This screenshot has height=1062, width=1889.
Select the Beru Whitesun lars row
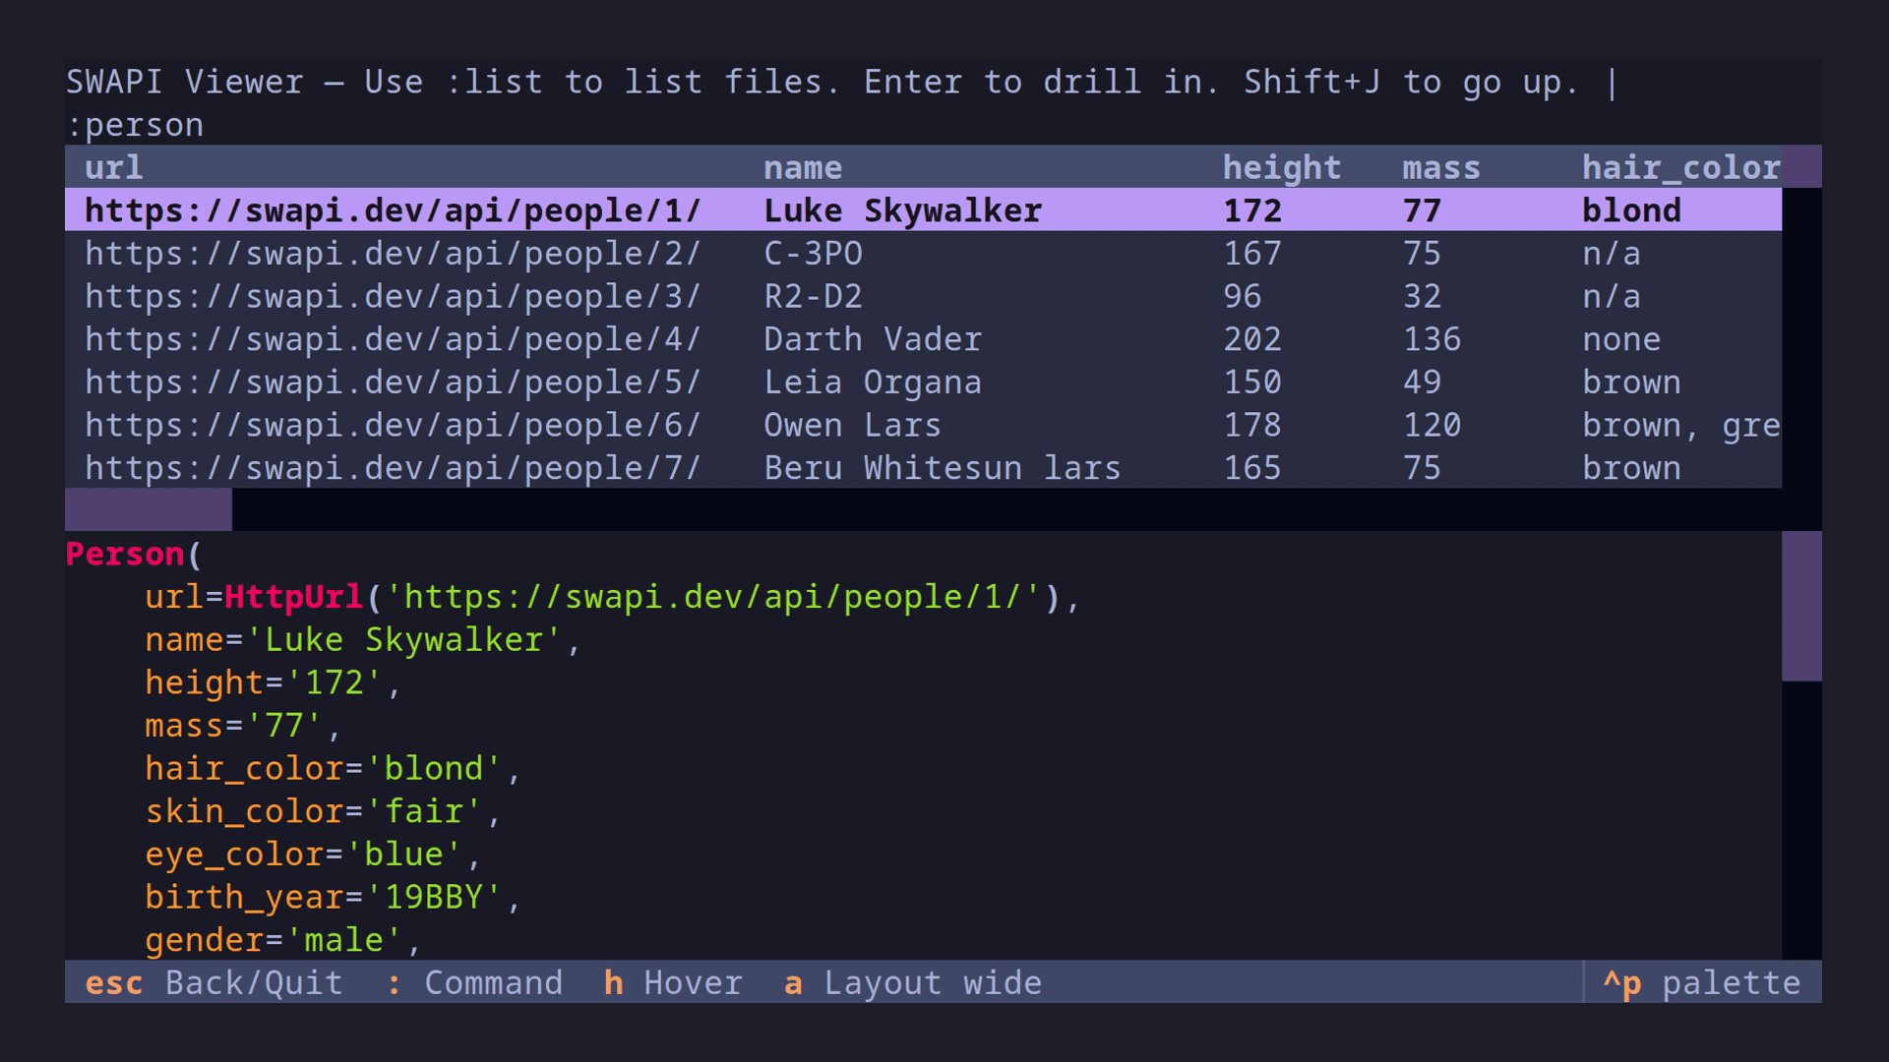pyautogui.click(x=923, y=467)
